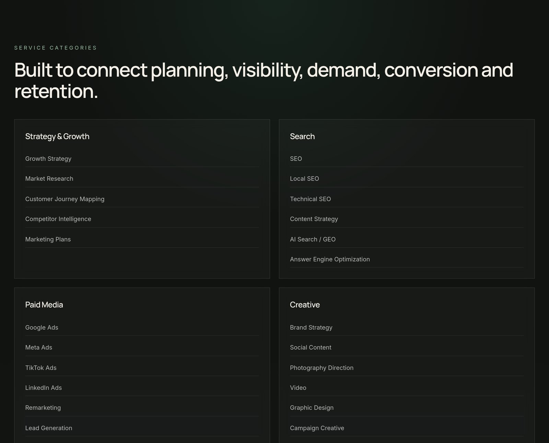The image size is (549, 443).
Task: Click the Creative card heading
Action: tap(305, 305)
